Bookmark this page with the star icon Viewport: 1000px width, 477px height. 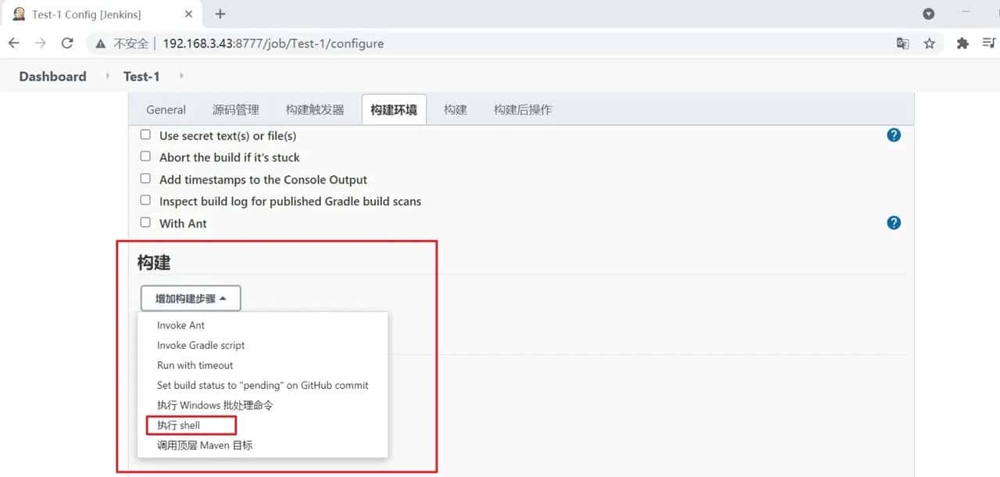tap(929, 44)
